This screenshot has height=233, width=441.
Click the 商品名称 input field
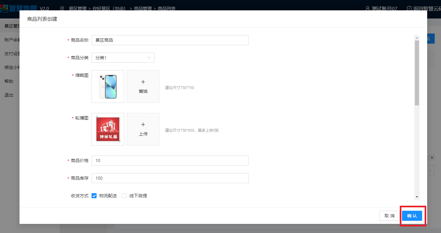pyautogui.click(x=170, y=40)
